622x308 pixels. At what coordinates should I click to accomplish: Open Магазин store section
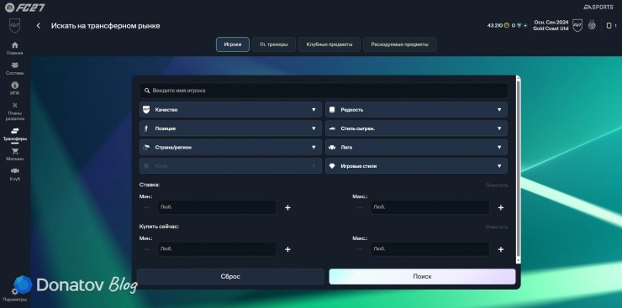[14, 154]
